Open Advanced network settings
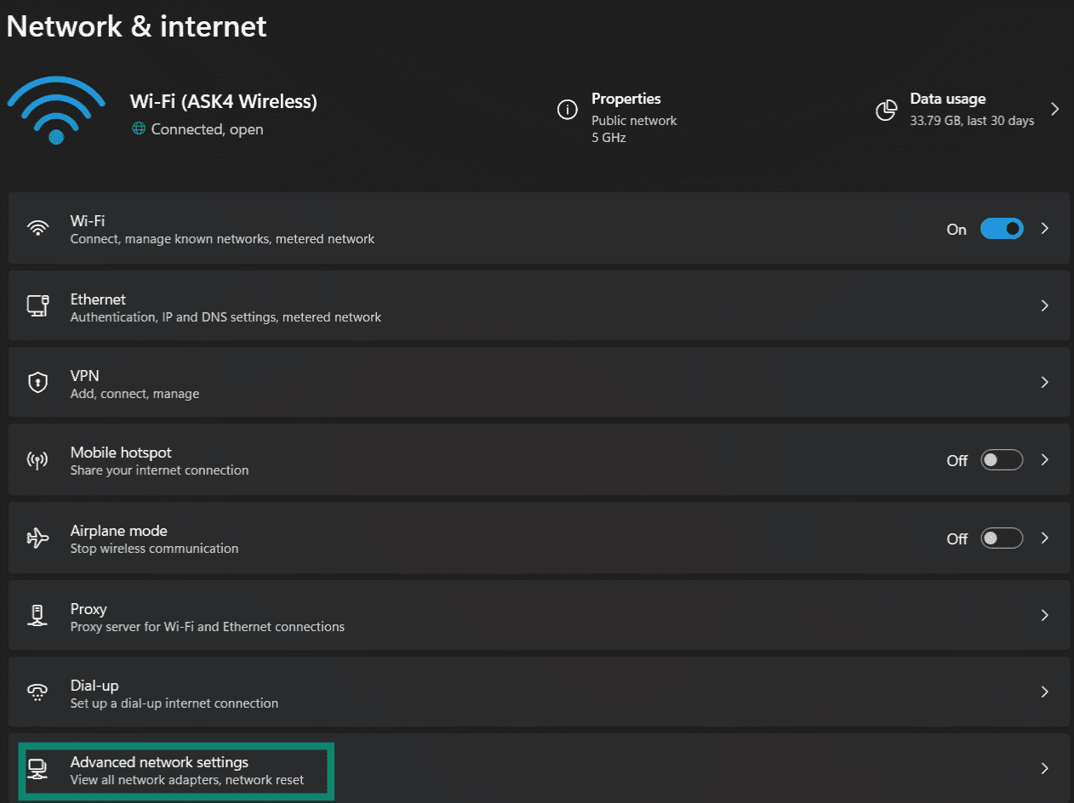Viewport: 1074px width, 803px height. pyautogui.click(x=176, y=770)
